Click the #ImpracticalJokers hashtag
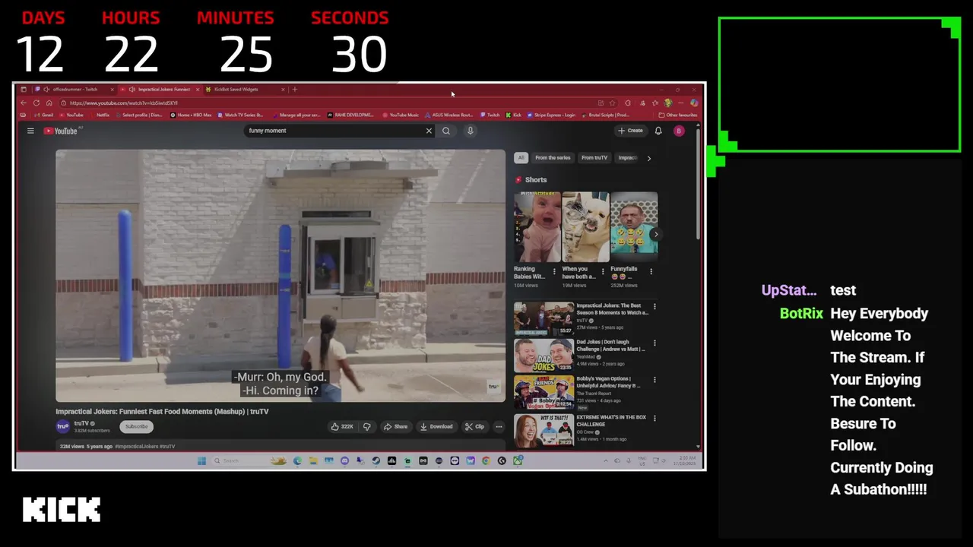Viewport: 973px width, 547px height. (136, 446)
